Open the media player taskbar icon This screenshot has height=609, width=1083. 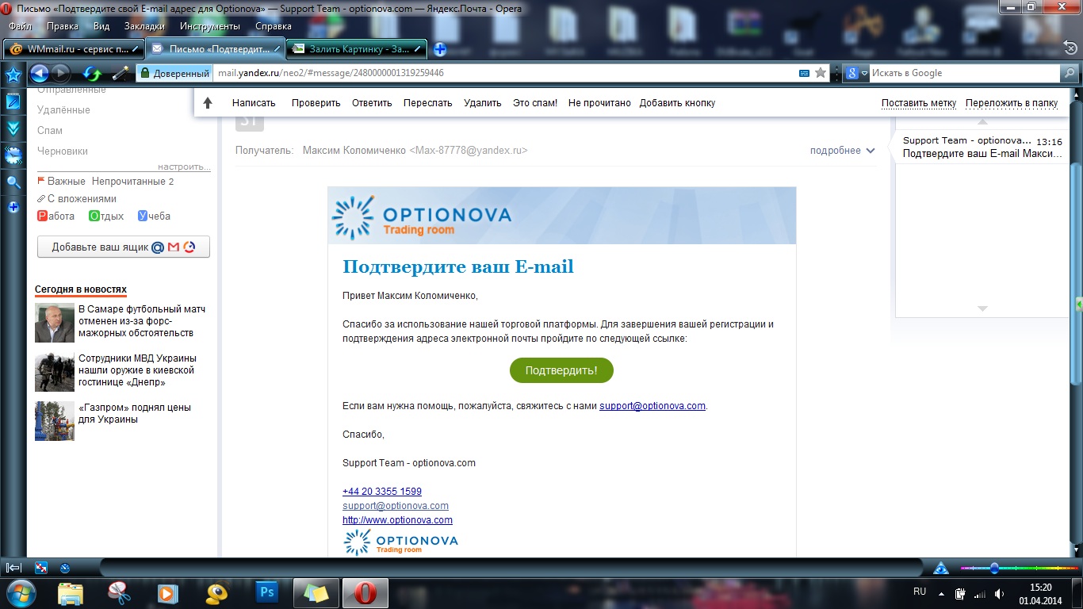(167, 592)
